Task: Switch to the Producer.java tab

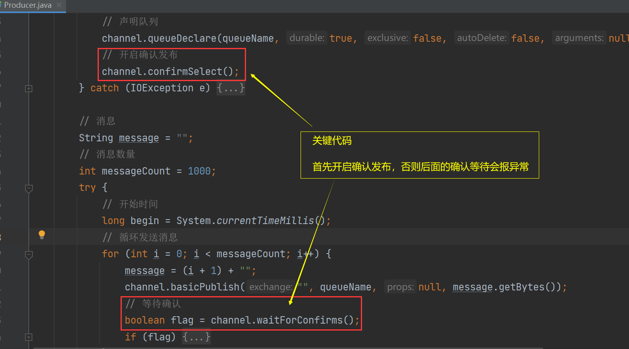Action: click(28, 5)
